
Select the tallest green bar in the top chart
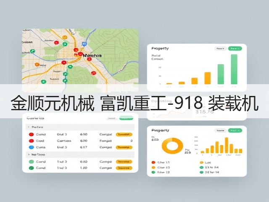coord(234,69)
